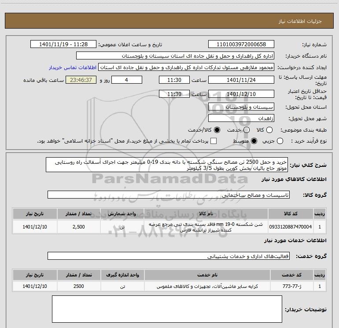This screenshot has width=339, height=328.
Task: Click the buyer organization name field
Action: point(175,56)
